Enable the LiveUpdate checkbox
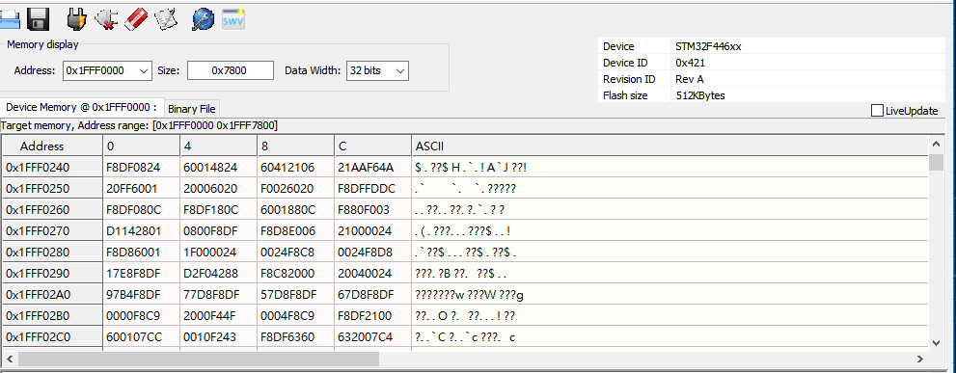 point(877,110)
